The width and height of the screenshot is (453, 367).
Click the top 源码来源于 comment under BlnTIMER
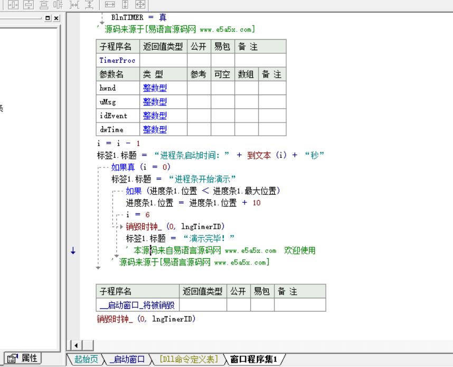[x=176, y=29]
